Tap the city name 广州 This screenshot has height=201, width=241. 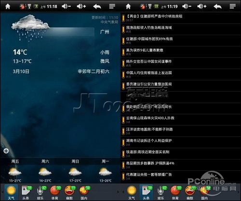(x=105, y=32)
